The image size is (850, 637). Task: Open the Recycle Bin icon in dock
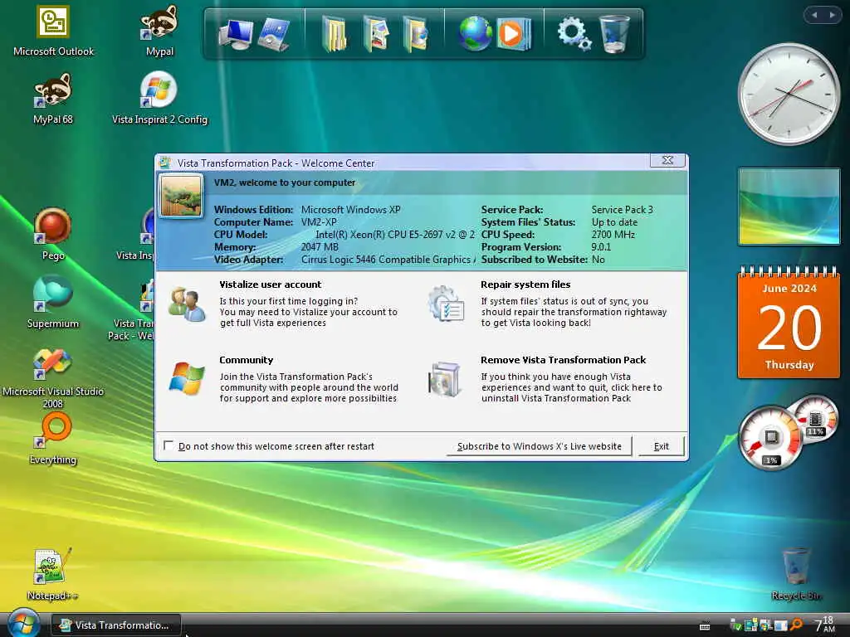coord(615,33)
